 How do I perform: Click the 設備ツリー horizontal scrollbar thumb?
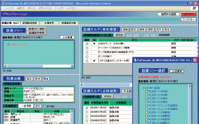tap(25, 66)
